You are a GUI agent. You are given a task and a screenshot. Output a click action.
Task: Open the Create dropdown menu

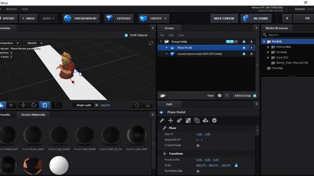(154, 19)
